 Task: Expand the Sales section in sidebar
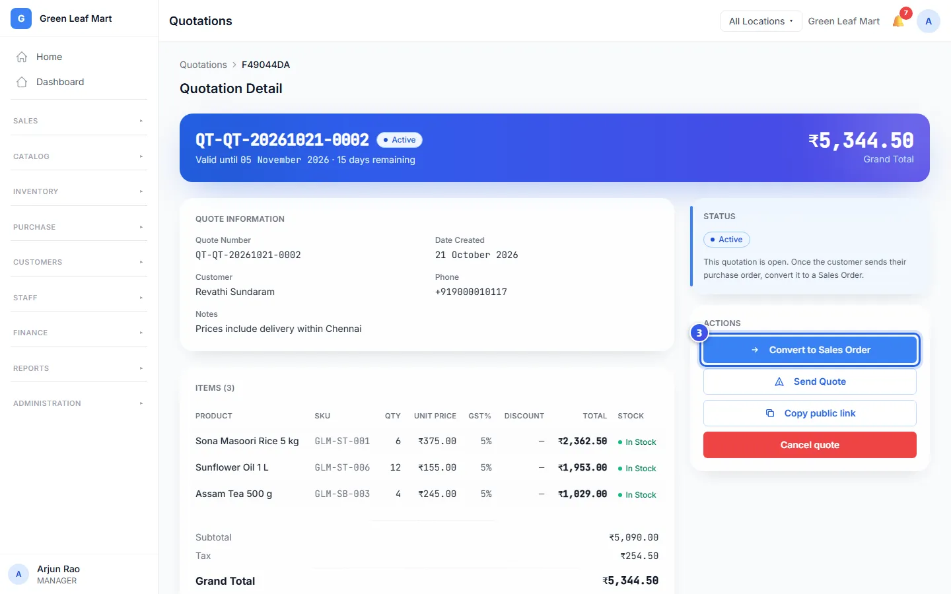click(x=79, y=121)
